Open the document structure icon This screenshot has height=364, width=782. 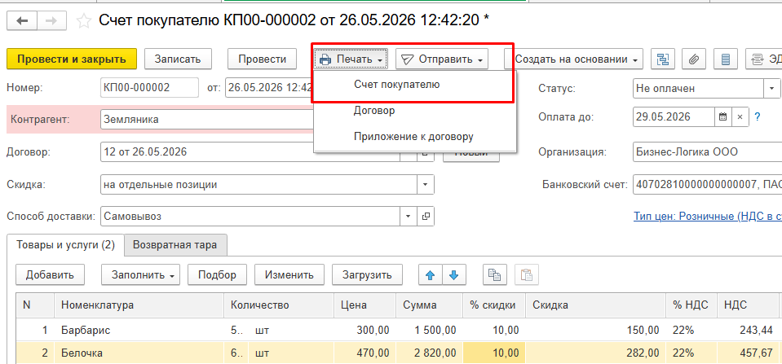[663, 59]
